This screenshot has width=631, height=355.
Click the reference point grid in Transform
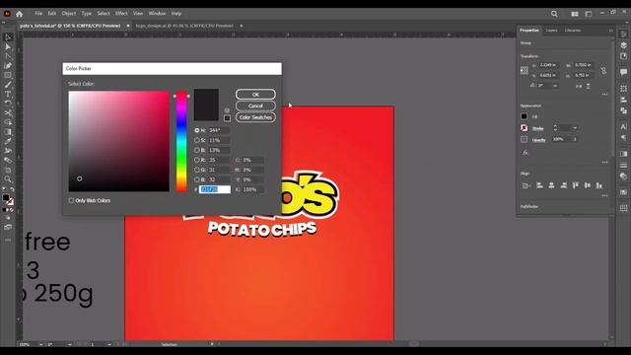[x=525, y=70]
